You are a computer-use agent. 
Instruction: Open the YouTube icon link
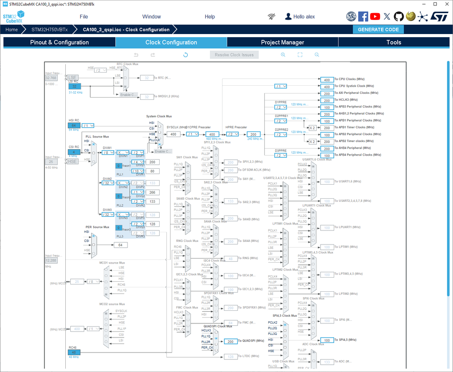(375, 16)
